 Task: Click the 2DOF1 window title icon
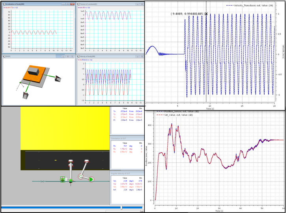pos(4,56)
